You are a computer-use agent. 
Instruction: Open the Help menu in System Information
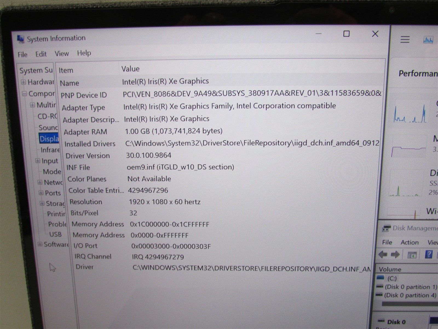(x=84, y=53)
